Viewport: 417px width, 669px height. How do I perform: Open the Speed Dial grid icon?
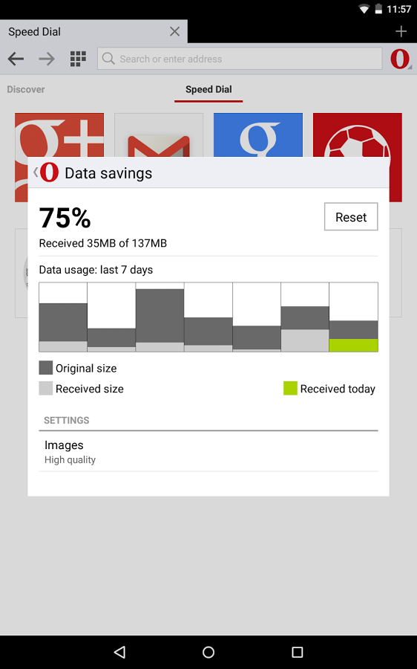(x=78, y=59)
